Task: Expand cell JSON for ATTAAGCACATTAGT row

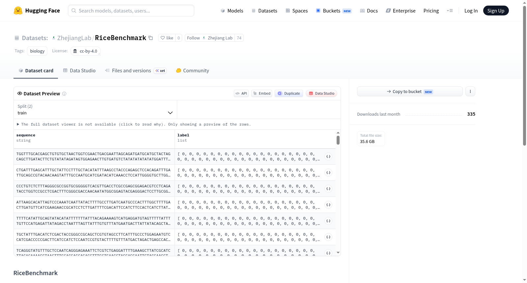Action: (x=328, y=205)
